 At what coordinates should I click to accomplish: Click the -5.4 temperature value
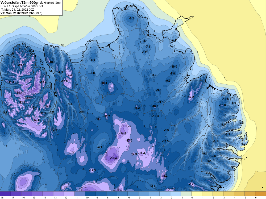click(241, 123)
